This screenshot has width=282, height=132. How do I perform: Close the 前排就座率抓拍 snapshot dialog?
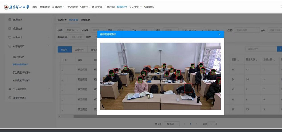click(219, 34)
